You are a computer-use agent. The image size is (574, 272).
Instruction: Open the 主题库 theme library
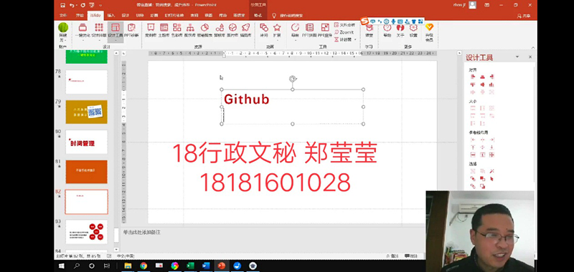click(164, 30)
